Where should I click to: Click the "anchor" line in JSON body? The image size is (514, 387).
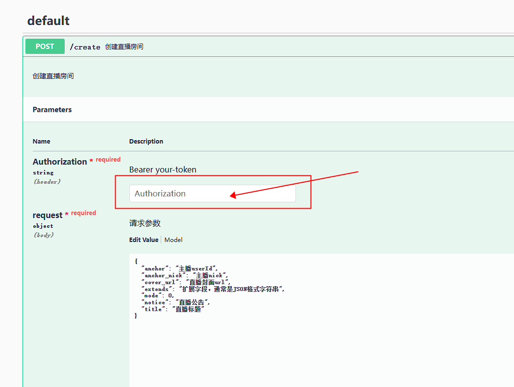(x=179, y=269)
